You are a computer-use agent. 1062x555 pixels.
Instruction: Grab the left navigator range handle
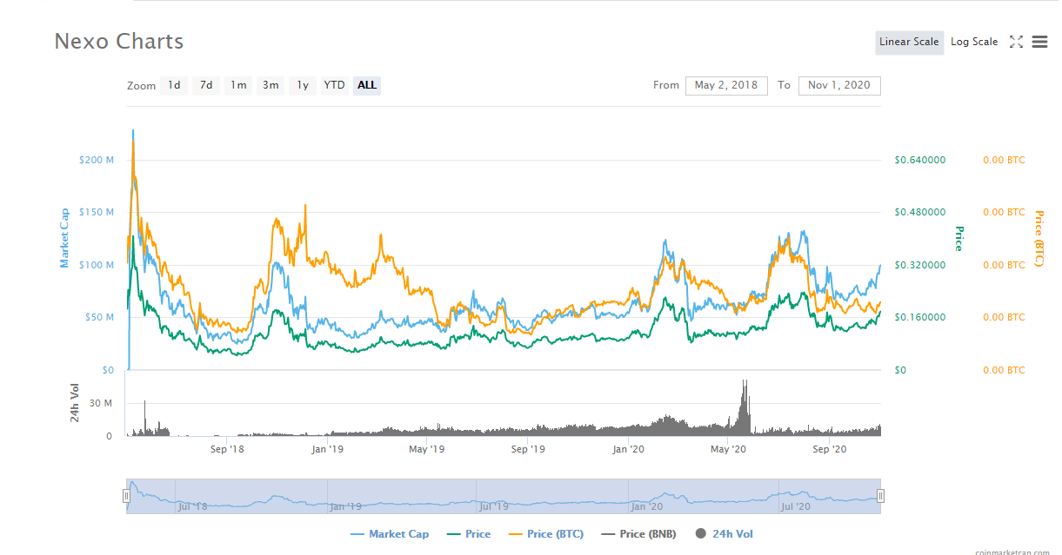click(x=126, y=496)
